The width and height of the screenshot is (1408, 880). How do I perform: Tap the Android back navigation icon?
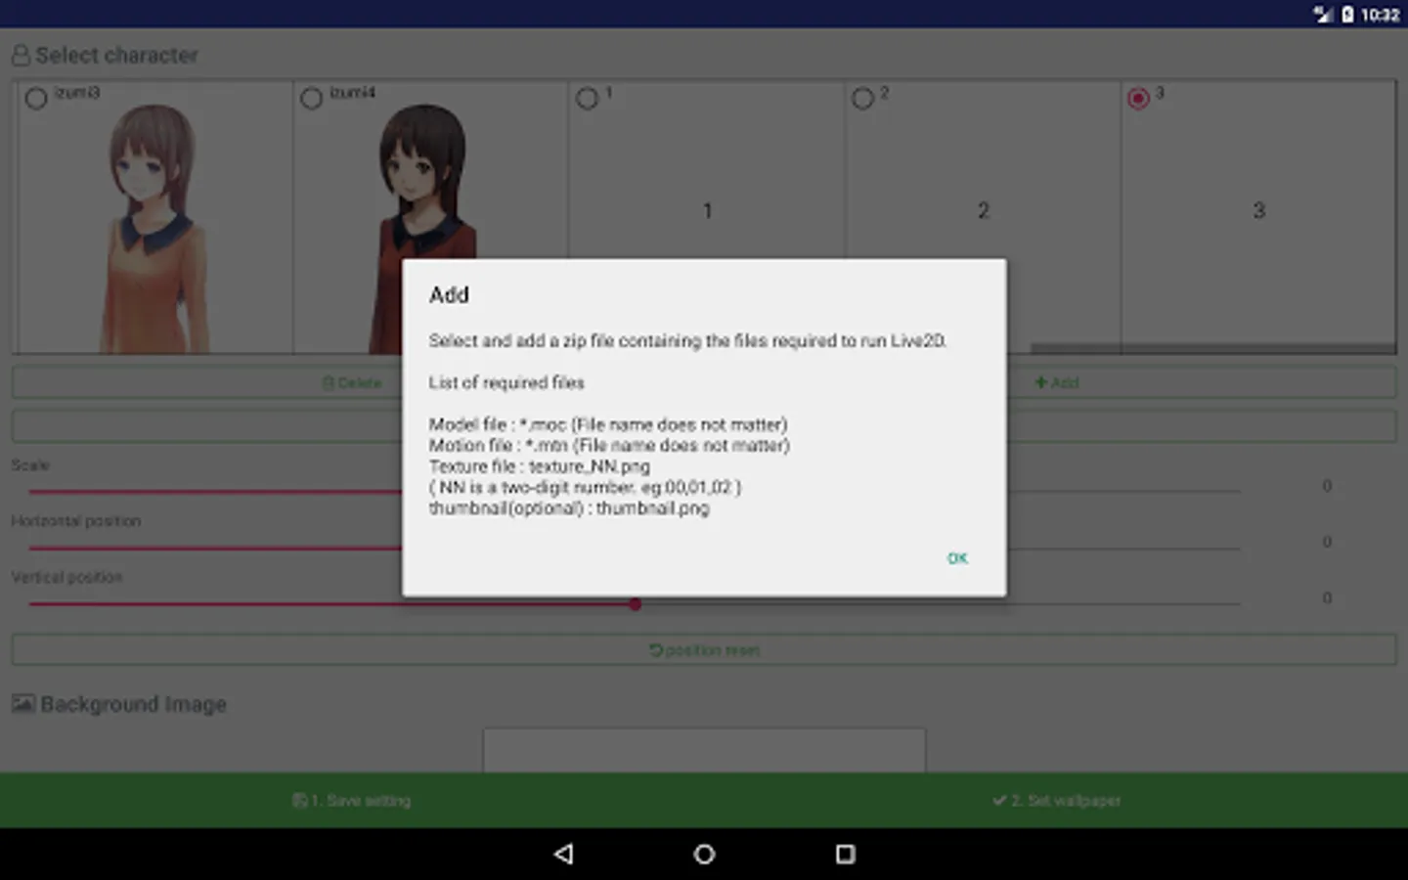click(563, 854)
